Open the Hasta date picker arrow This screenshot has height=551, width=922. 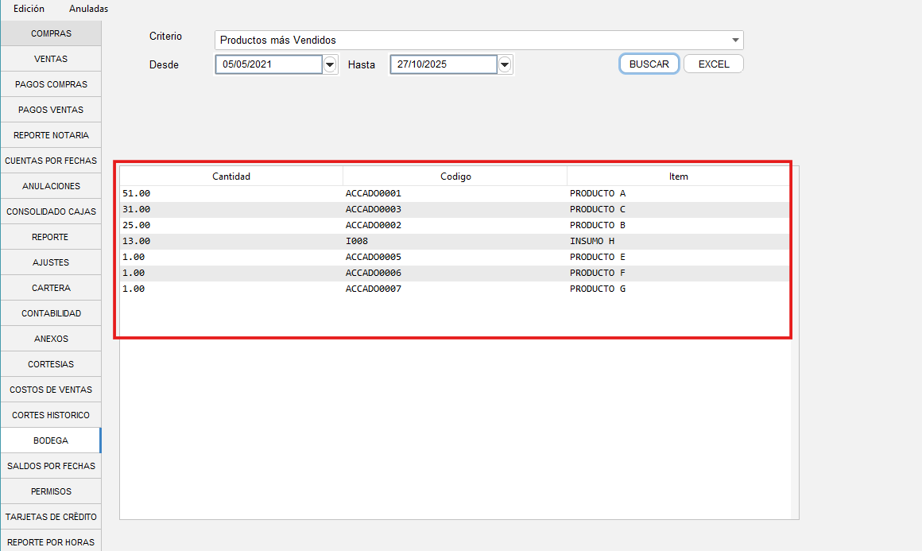505,65
